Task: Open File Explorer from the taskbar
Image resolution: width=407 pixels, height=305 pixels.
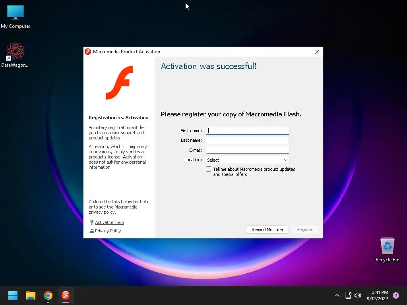Action: coord(30,295)
